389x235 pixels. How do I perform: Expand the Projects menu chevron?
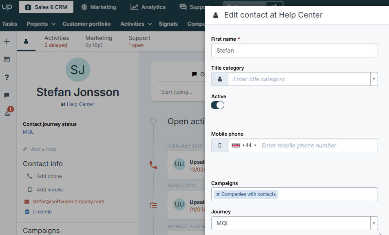tap(53, 24)
